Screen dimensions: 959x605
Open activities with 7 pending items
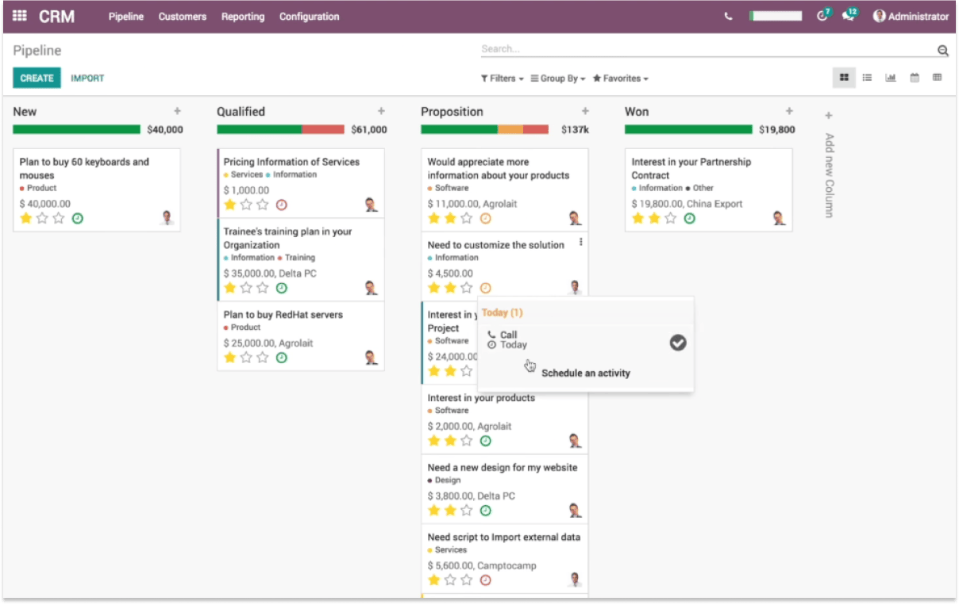coord(822,16)
